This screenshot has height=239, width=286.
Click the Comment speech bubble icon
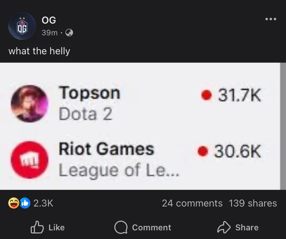[121, 227]
